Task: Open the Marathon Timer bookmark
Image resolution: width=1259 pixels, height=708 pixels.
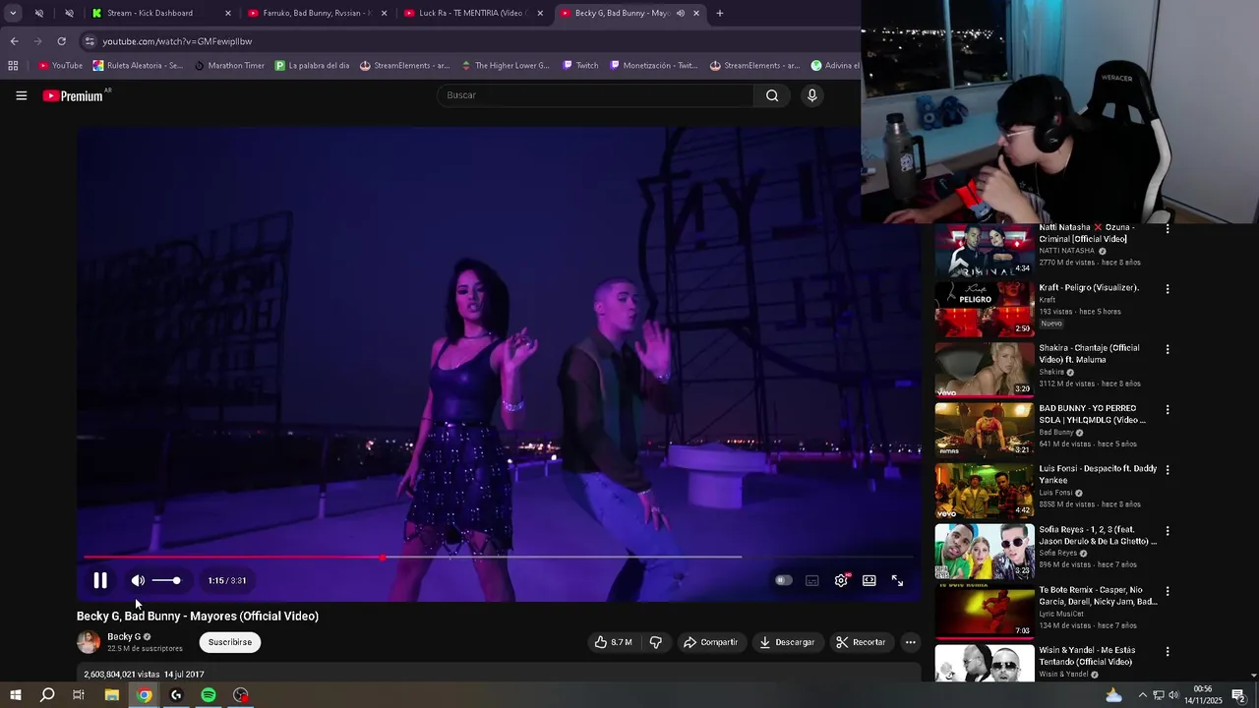Action: point(229,66)
